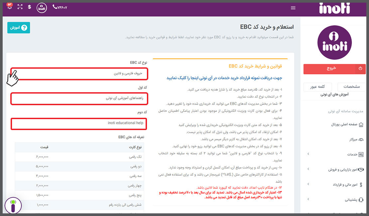
Task: Click the power icon on the logout bar
Action: 360,69
